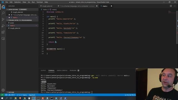Open the Manage gear settings icon

3,90
